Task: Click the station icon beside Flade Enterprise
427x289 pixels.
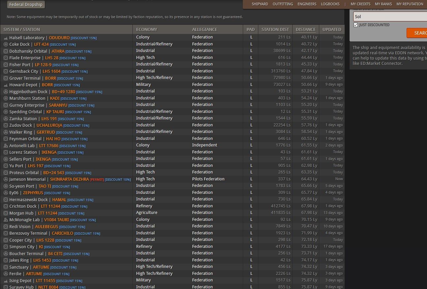Action: tap(6, 58)
